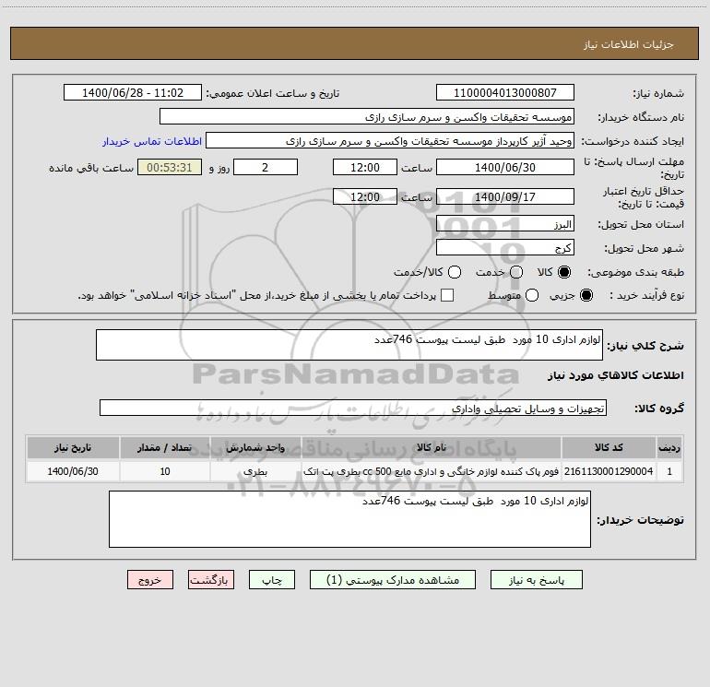
Task: Select the متوسط purchase type radio
Action: coord(532,295)
